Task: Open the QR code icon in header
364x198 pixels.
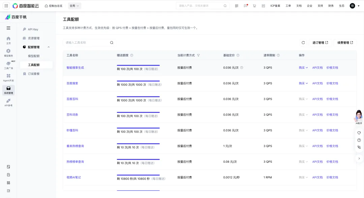Action: tap(237, 6)
